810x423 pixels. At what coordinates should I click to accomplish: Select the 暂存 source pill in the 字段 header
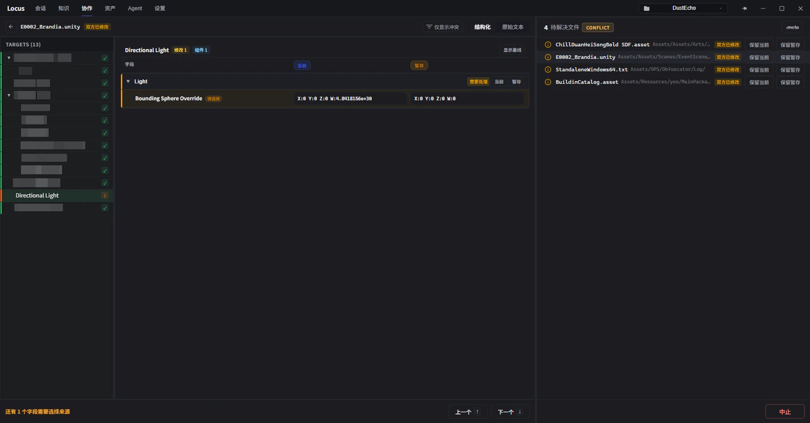click(x=419, y=64)
